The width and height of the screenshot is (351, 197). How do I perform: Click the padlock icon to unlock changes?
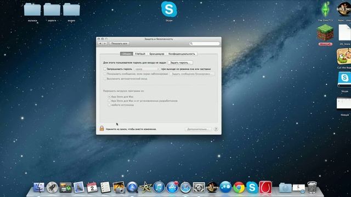click(x=101, y=128)
